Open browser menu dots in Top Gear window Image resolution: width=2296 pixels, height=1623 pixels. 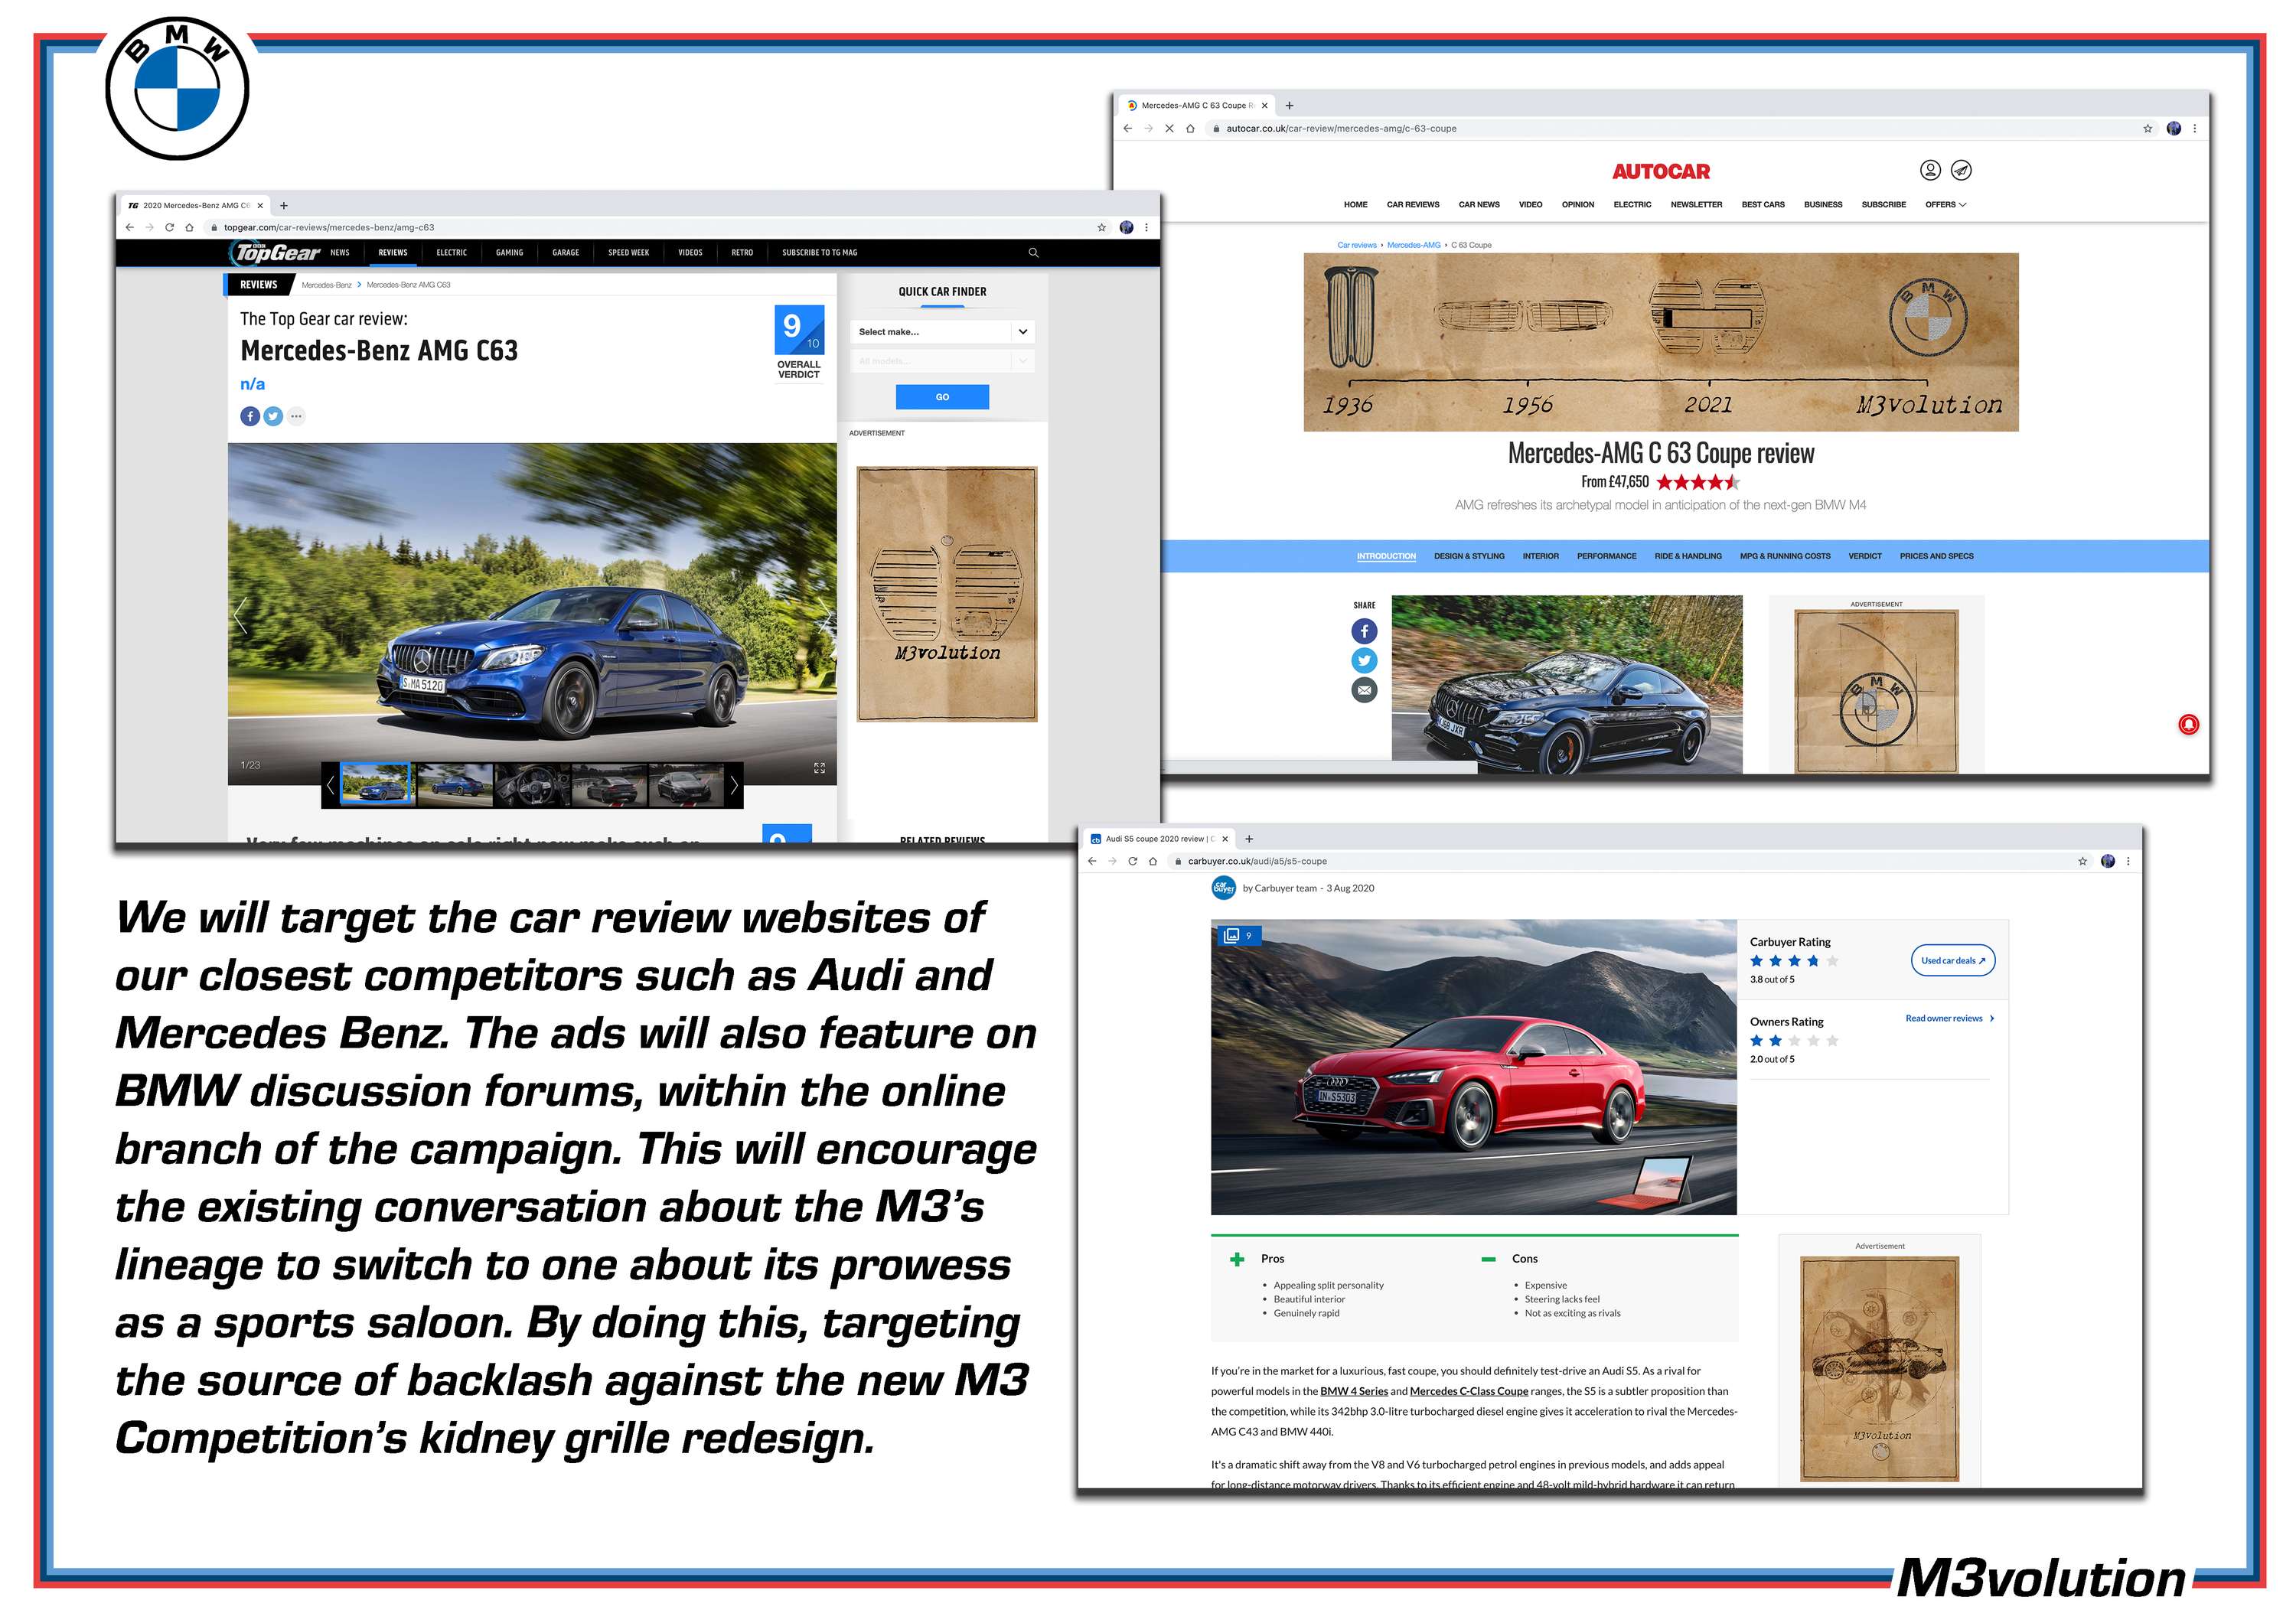click(x=1146, y=228)
